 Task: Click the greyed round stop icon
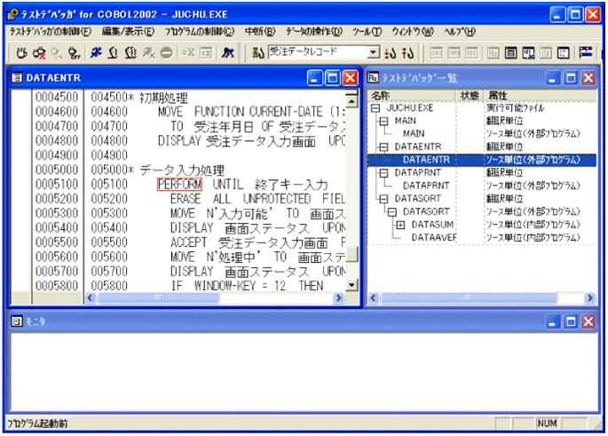(x=166, y=52)
